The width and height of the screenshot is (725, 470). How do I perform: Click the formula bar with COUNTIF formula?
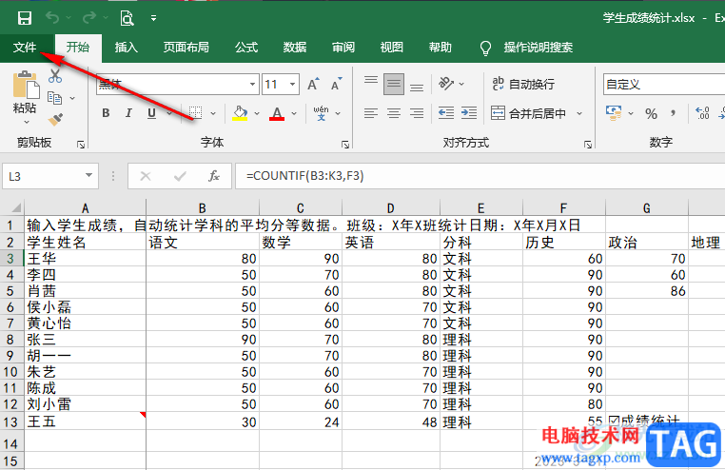480,176
